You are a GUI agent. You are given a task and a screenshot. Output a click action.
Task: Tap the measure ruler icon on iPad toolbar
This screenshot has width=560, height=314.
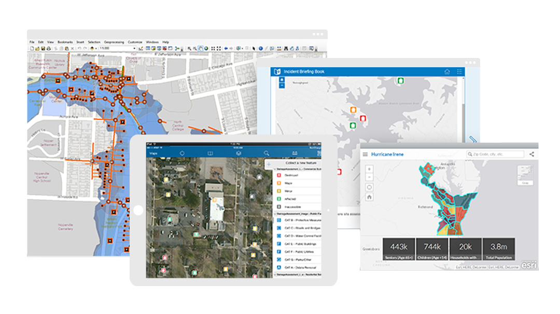pos(295,153)
